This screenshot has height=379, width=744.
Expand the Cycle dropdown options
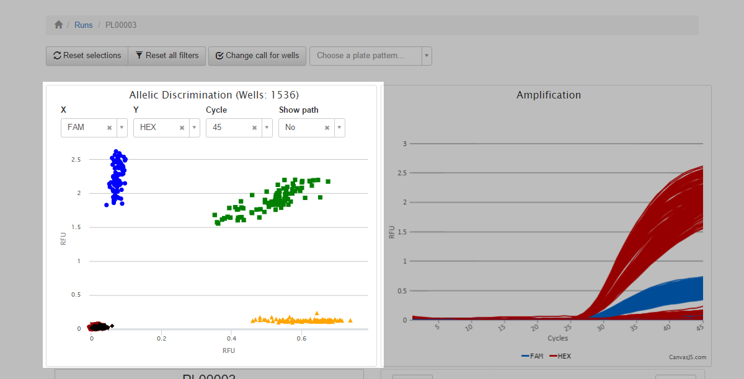click(266, 128)
